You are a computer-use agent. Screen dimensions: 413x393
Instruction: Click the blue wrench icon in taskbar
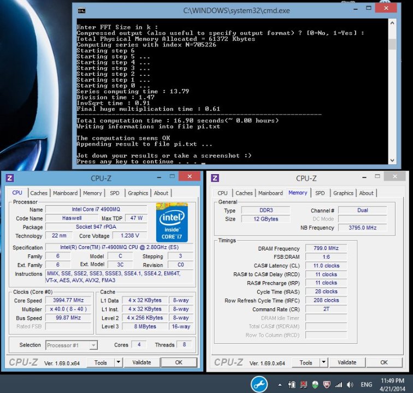click(259, 384)
